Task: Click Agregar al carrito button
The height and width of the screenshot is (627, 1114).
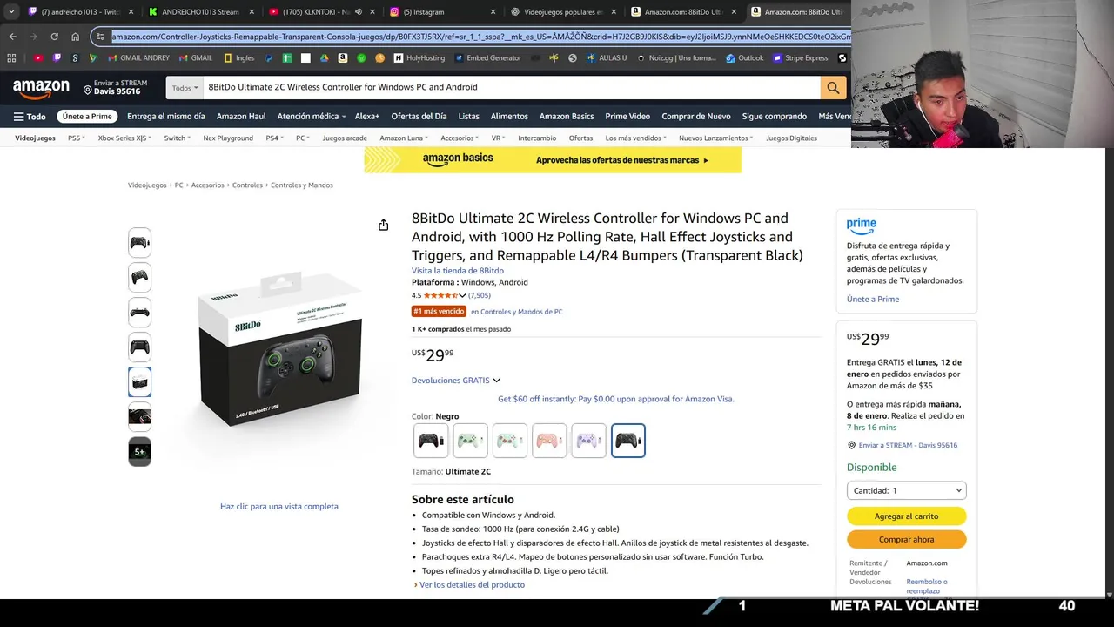Action: click(x=906, y=516)
